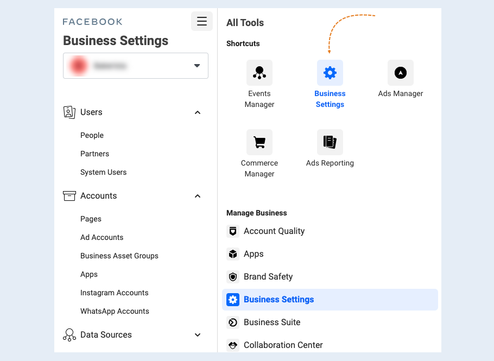Expand the Data Sources section chevron

(x=198, y=335)
